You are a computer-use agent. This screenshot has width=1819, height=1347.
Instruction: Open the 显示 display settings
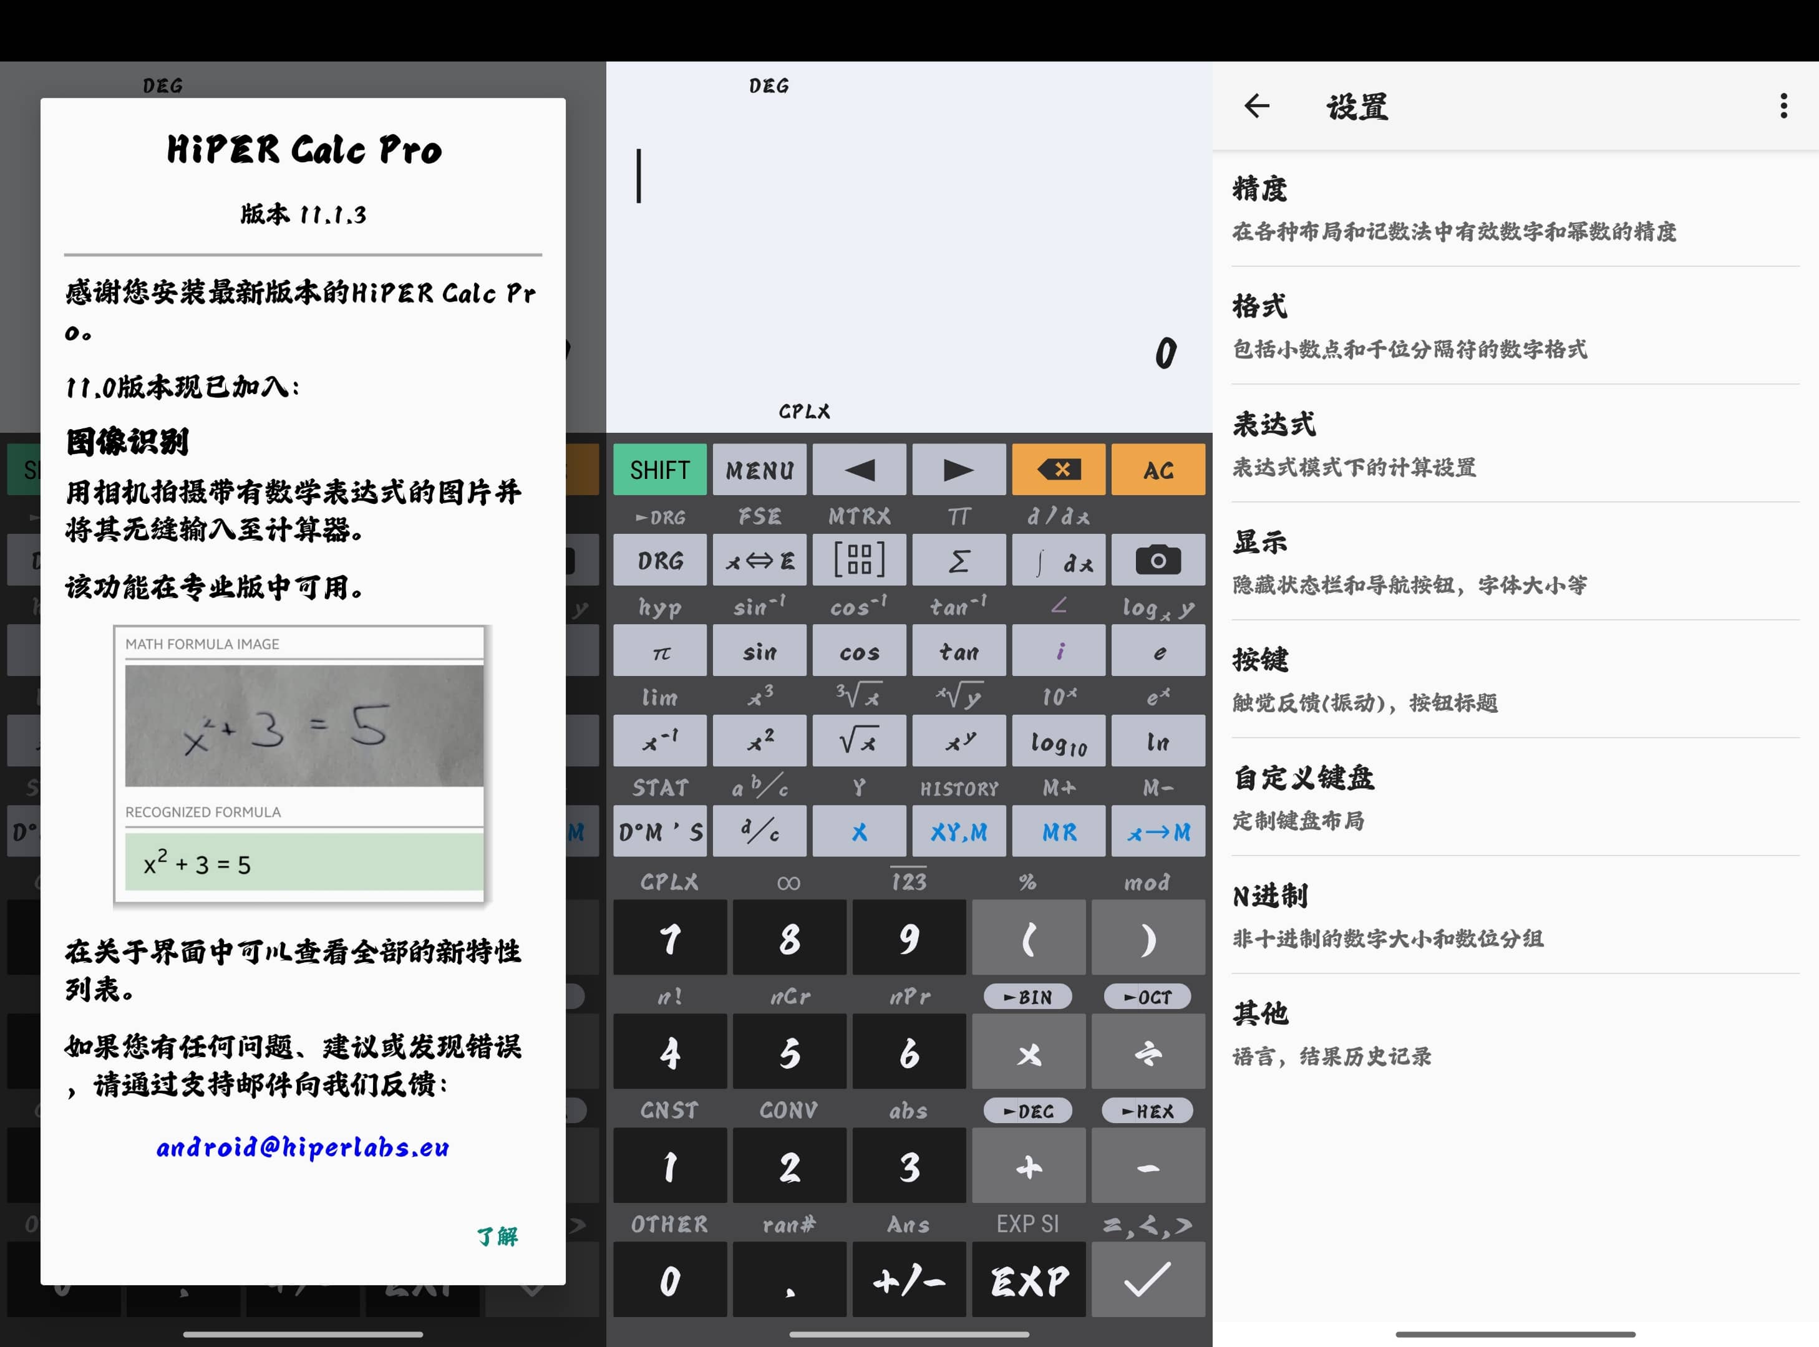[x=1516, y=561]
